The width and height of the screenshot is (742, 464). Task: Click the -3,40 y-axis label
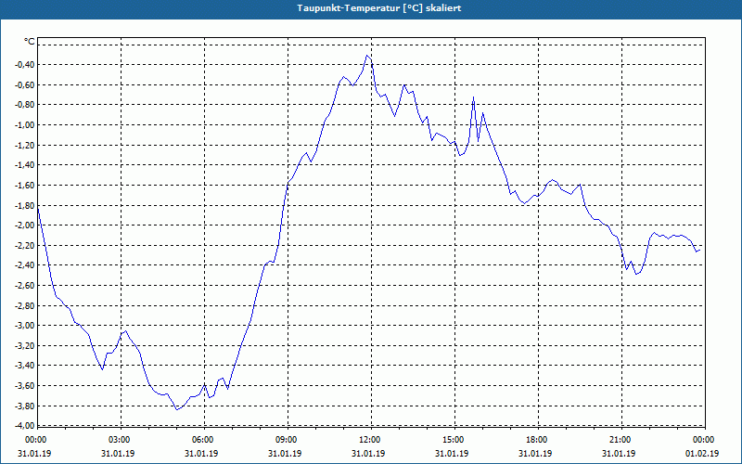tap(26, 366)
